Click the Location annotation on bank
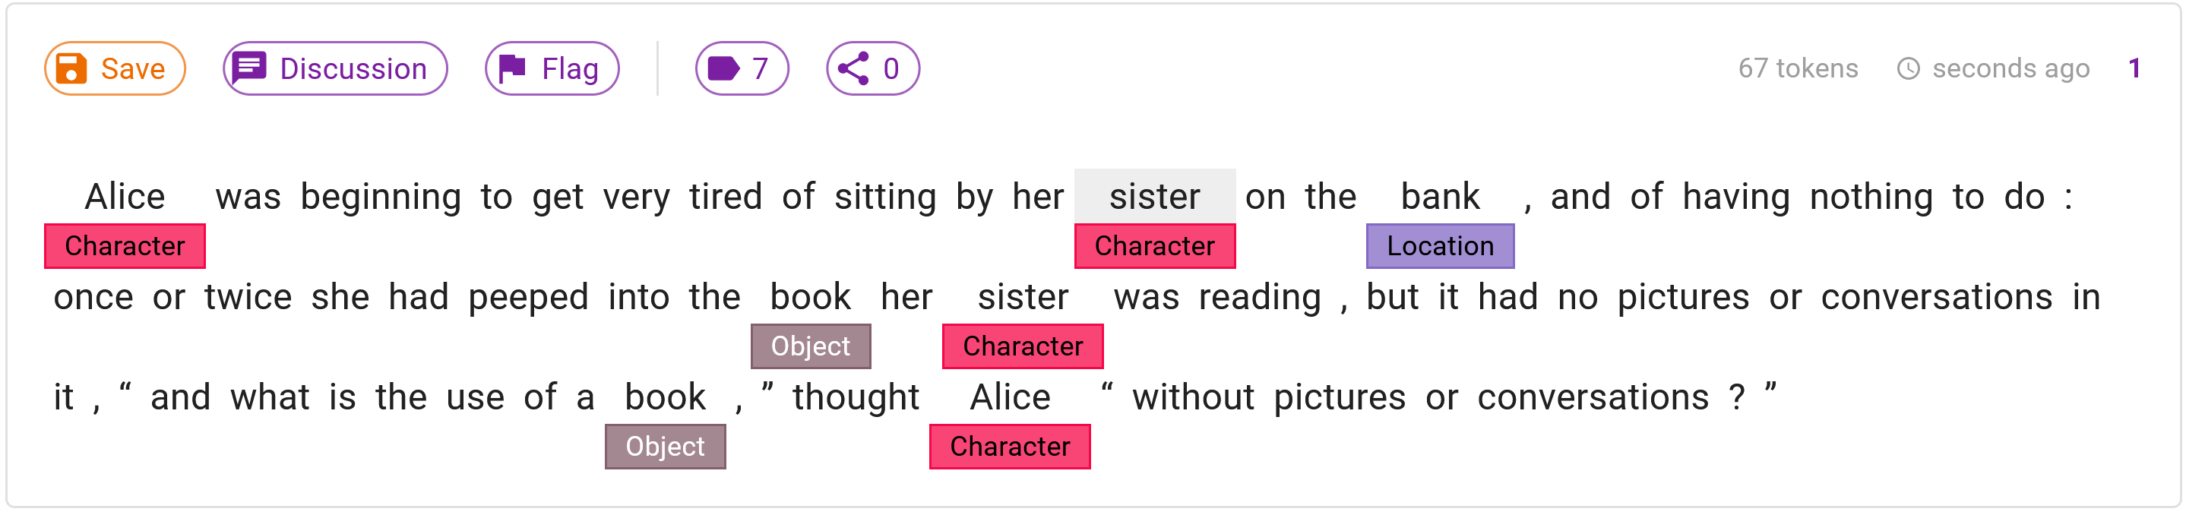 pyautogui.click(x=1440, y=246)
